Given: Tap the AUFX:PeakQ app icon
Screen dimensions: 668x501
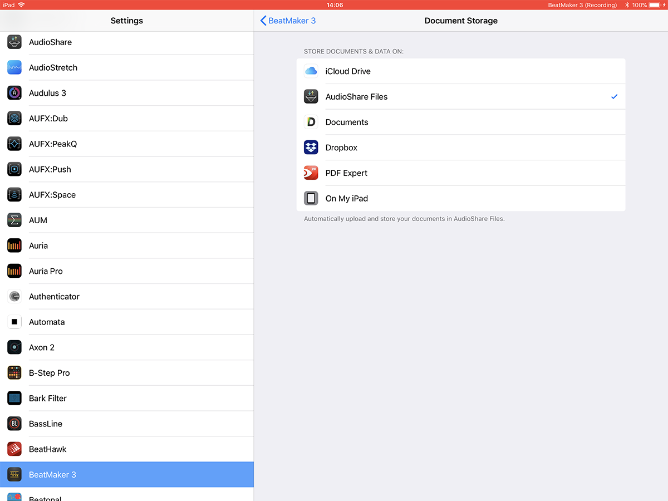Looking at the screenshot, I should click(x=14, y=144).
